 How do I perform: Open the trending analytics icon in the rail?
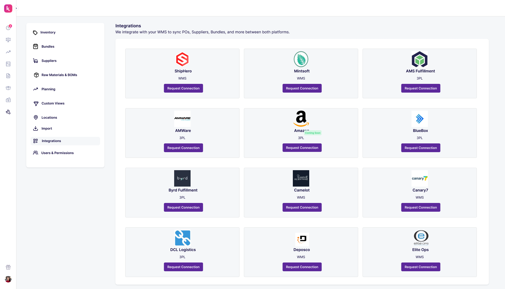pyautogui.click(x=8, y=52)
